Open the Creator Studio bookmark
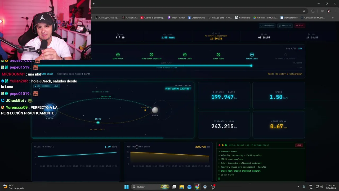The image size is (339, 191). point(197,18)
